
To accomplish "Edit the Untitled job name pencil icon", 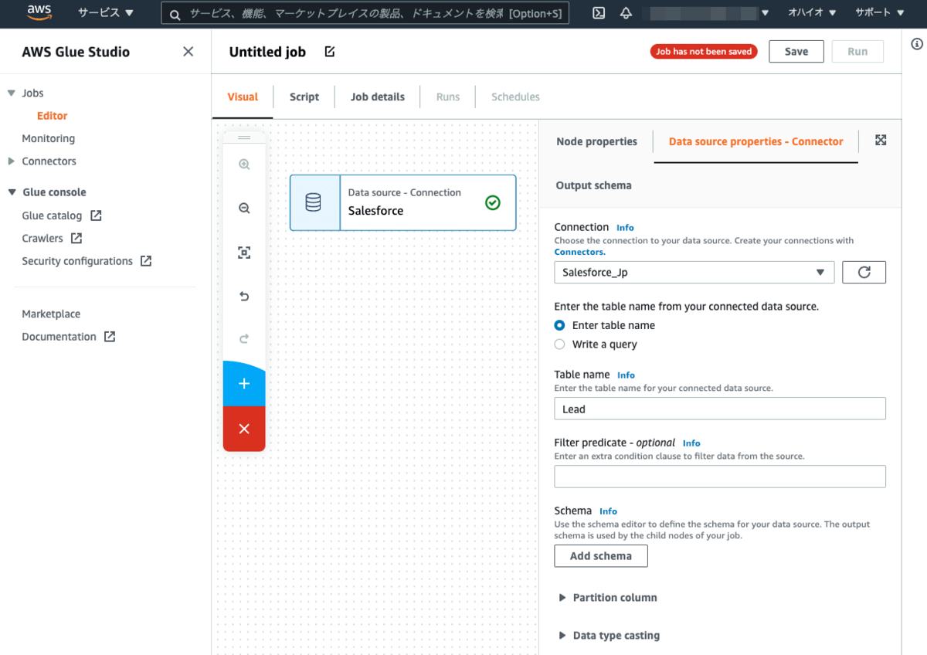I will click(330, 52).
